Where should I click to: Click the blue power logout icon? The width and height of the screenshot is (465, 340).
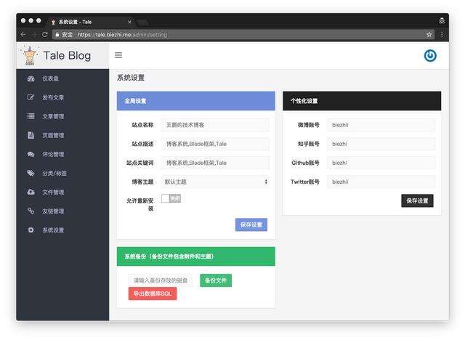point(430,55)
